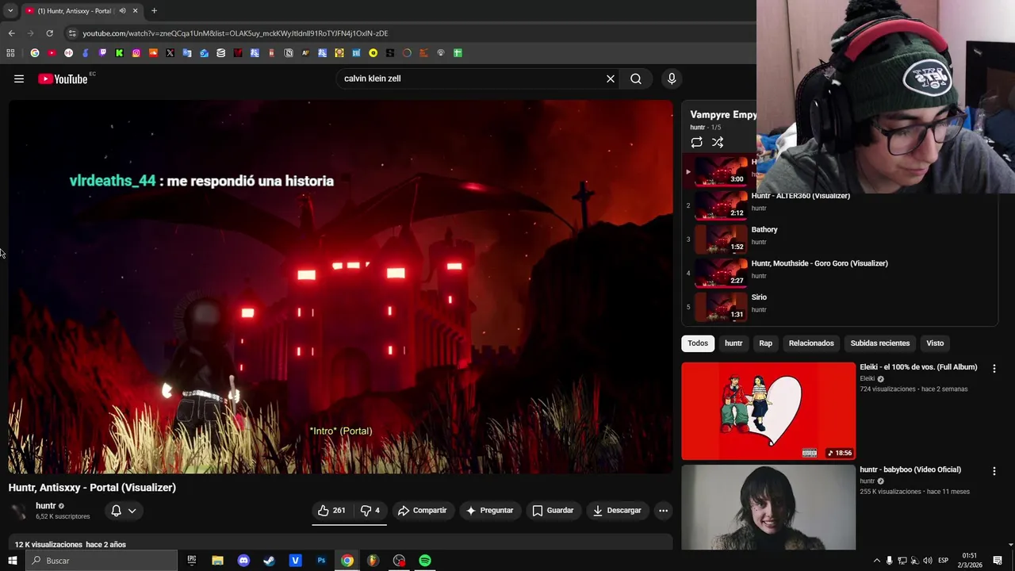Open huntr - babyboo video thumbnail
The image size is (1015, 571).
click(768, 508)
